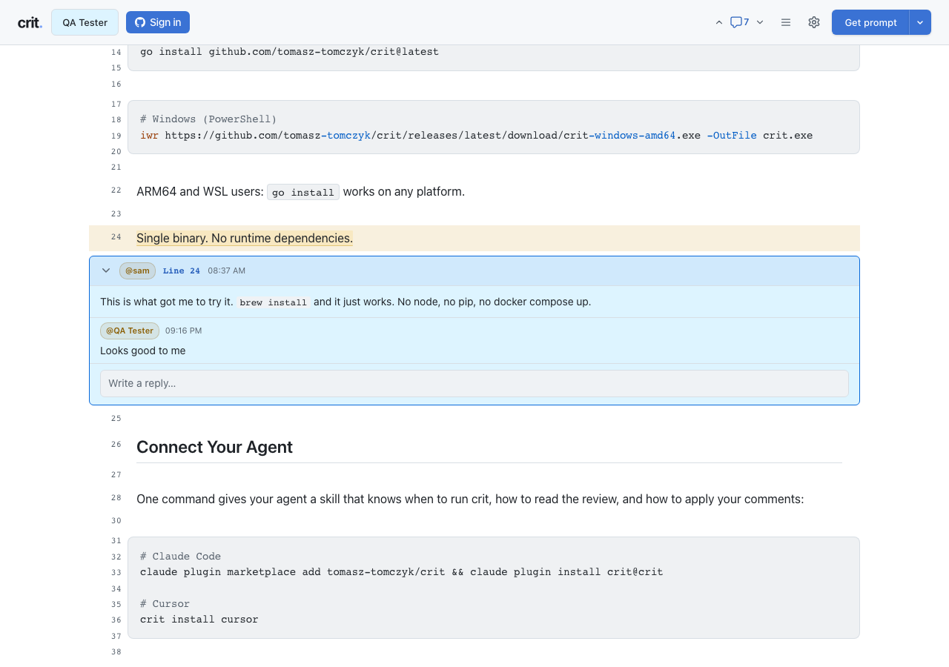Click the @sam author badge
949x667 pixels.
(x=137, y=271)
